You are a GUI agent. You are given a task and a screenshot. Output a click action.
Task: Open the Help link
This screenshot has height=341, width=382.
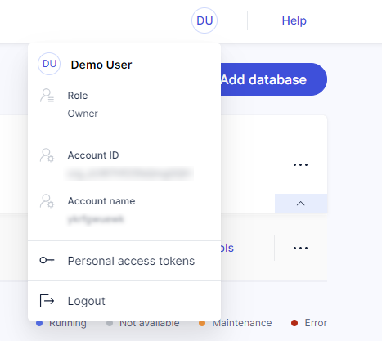[x=294, y=20]
